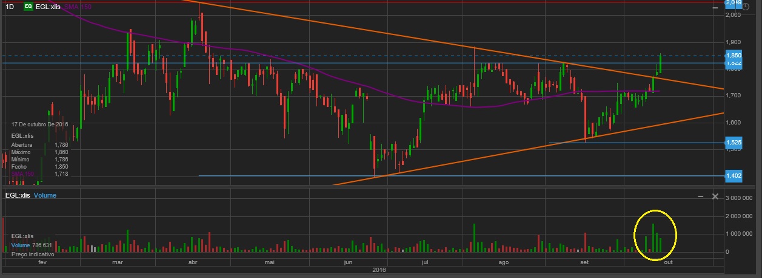Click the green EQ instrument icon
762x278 pixels.
[x=28, y=6]
